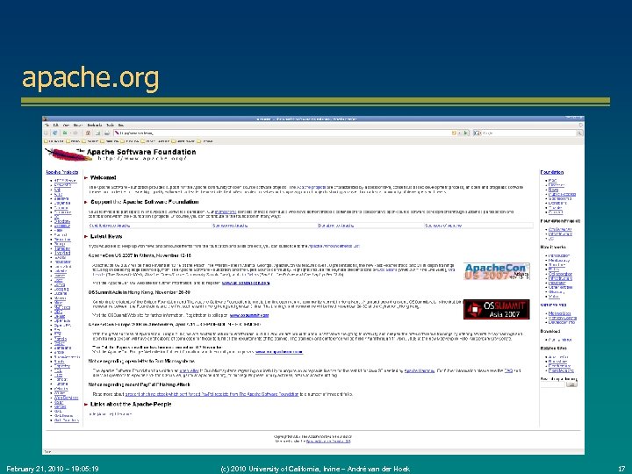
Task: Click the www.eu.apachecon.com link
Action: point(279,352)
